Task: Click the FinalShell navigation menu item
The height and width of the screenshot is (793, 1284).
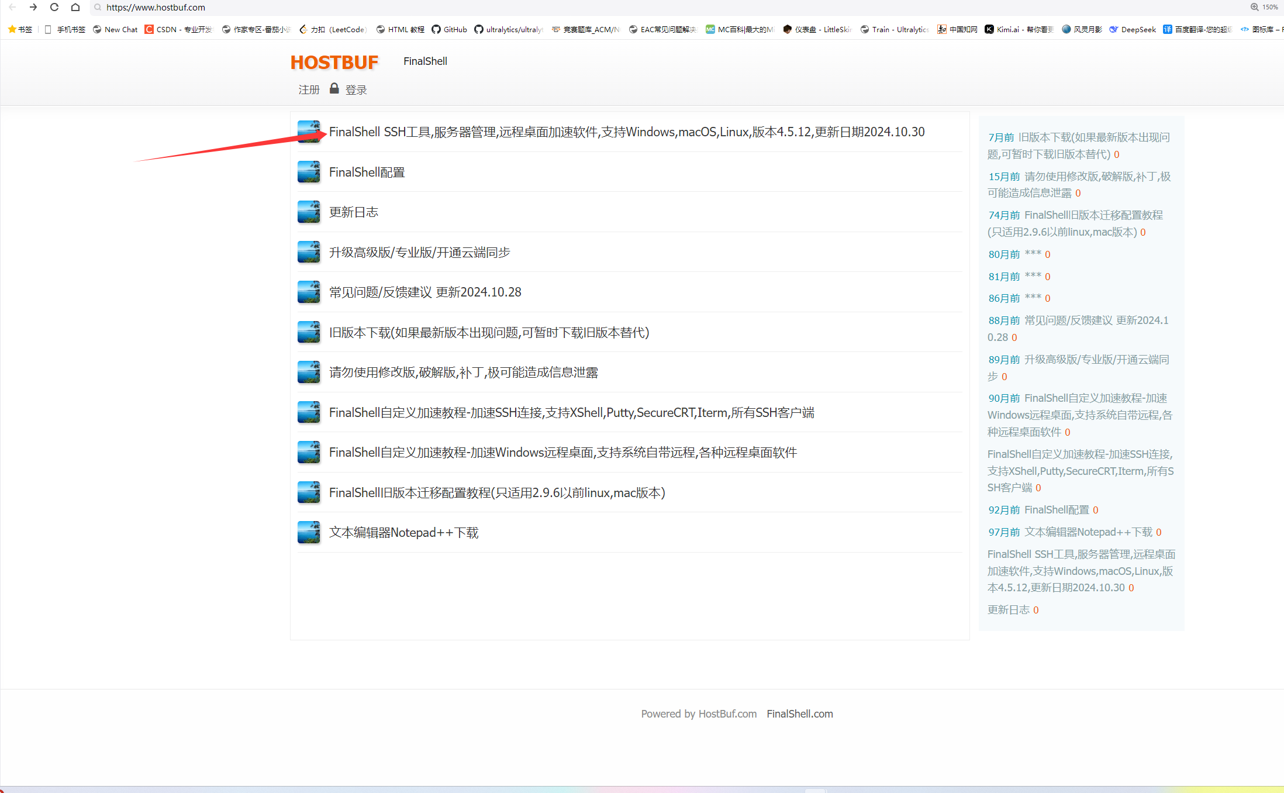Action: [425, 61]
